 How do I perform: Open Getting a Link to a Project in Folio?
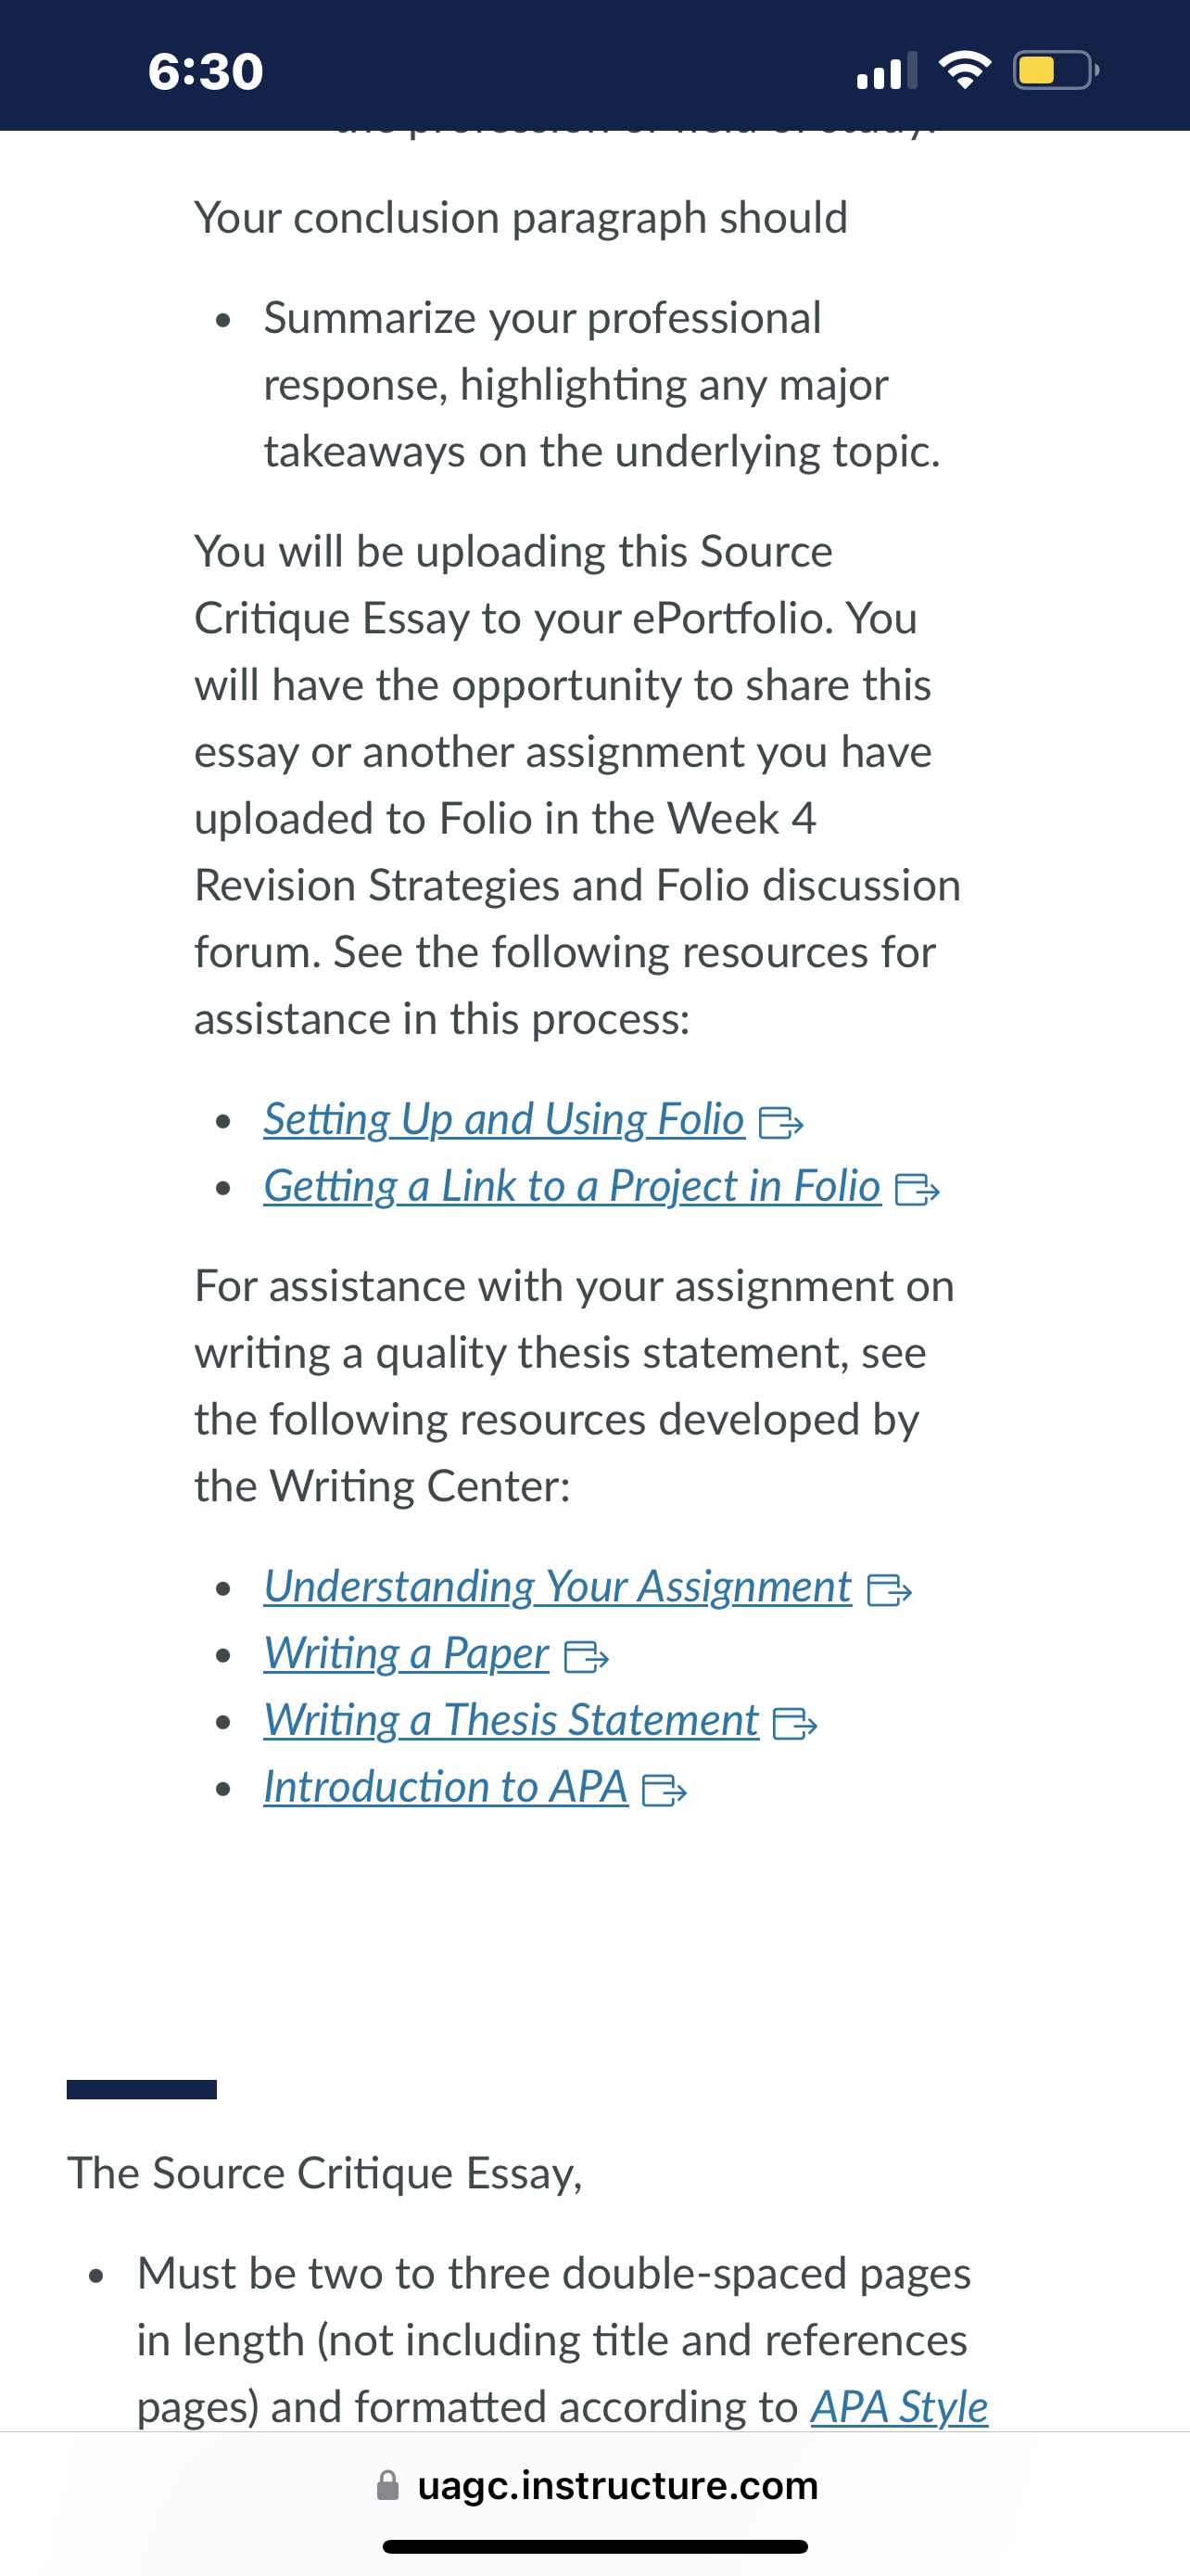573,1186
